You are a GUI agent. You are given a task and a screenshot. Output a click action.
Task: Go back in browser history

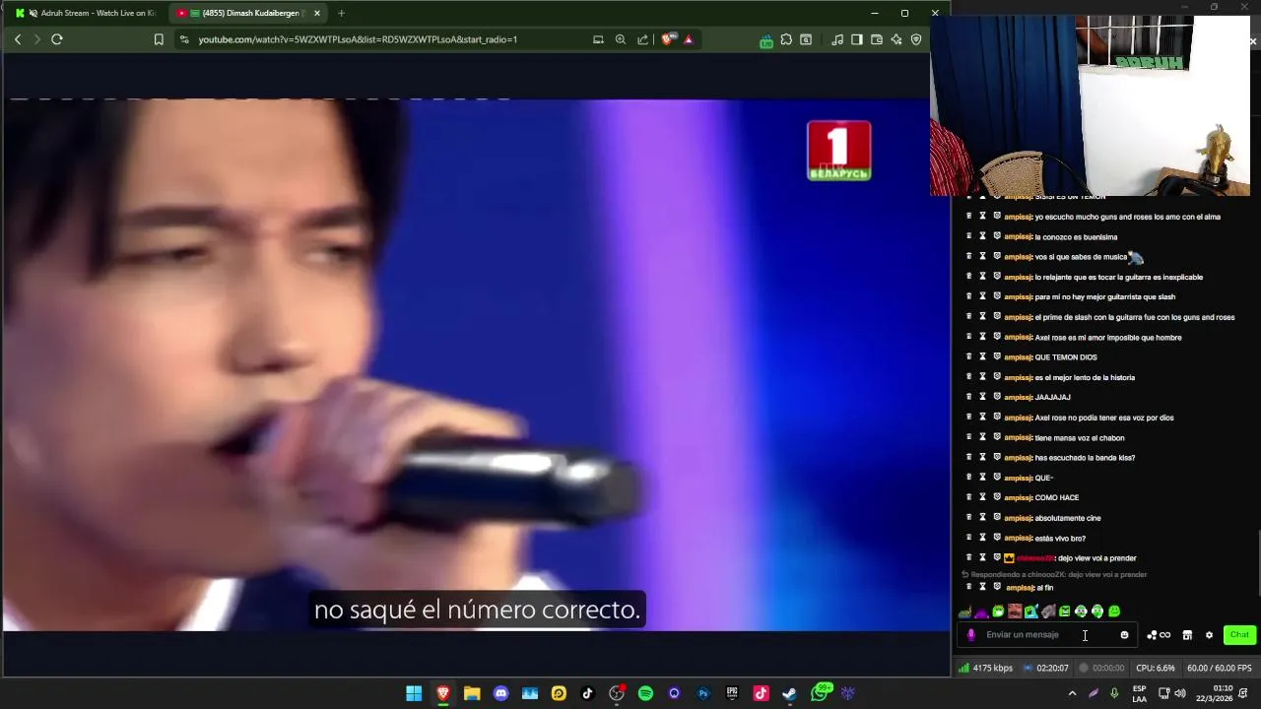[18, 39]
